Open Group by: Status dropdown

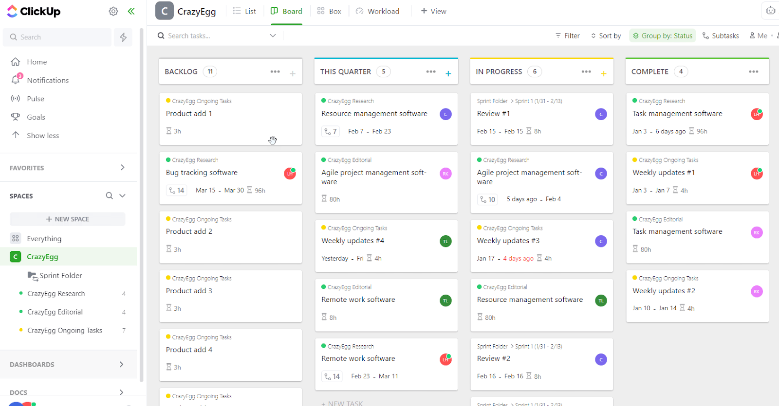click(663, 35)
